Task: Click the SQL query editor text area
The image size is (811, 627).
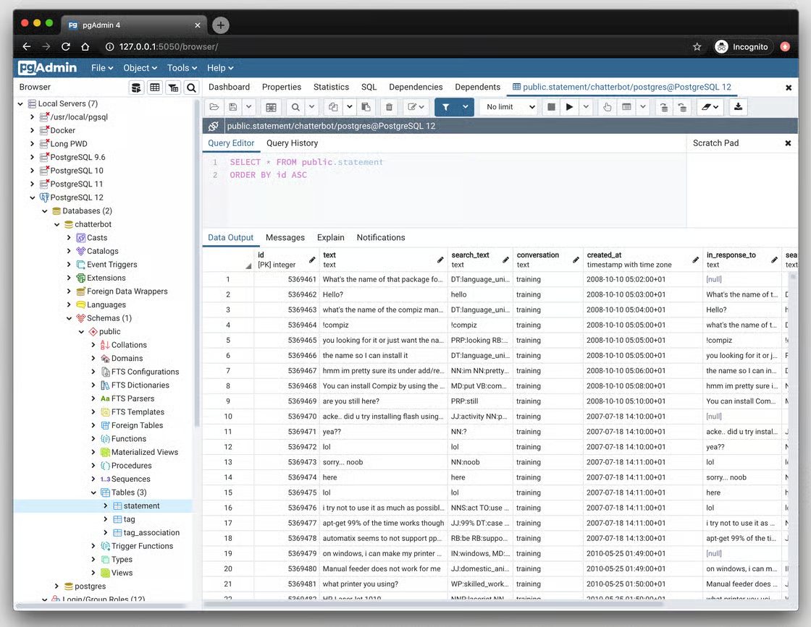Action: click(x=445, y=191)
